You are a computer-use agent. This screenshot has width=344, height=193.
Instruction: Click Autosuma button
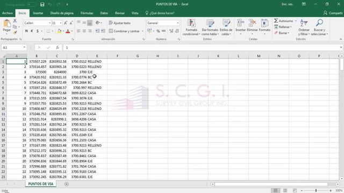tap(283, 21)
